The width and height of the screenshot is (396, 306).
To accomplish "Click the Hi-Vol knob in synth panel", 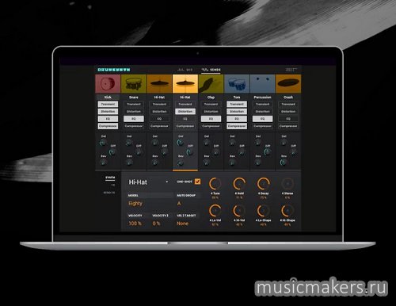I will click(239, 211).
